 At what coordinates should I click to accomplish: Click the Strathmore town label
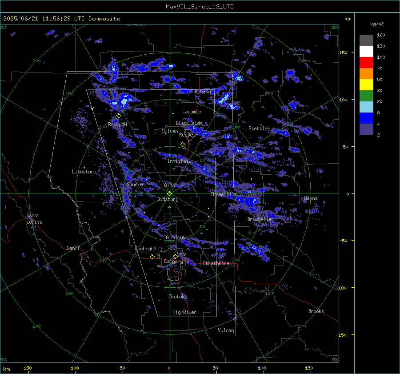[x=216, y=263]
